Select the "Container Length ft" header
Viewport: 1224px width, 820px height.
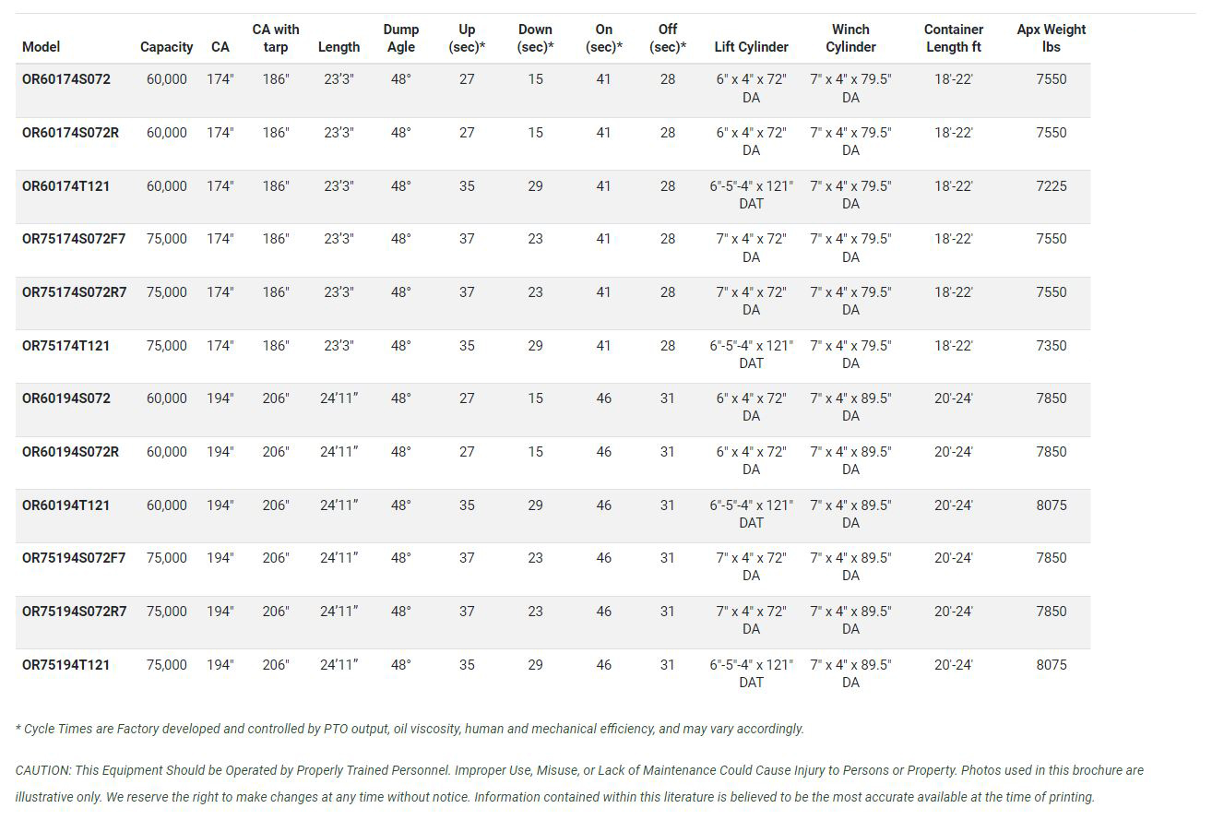coord(953,38)
